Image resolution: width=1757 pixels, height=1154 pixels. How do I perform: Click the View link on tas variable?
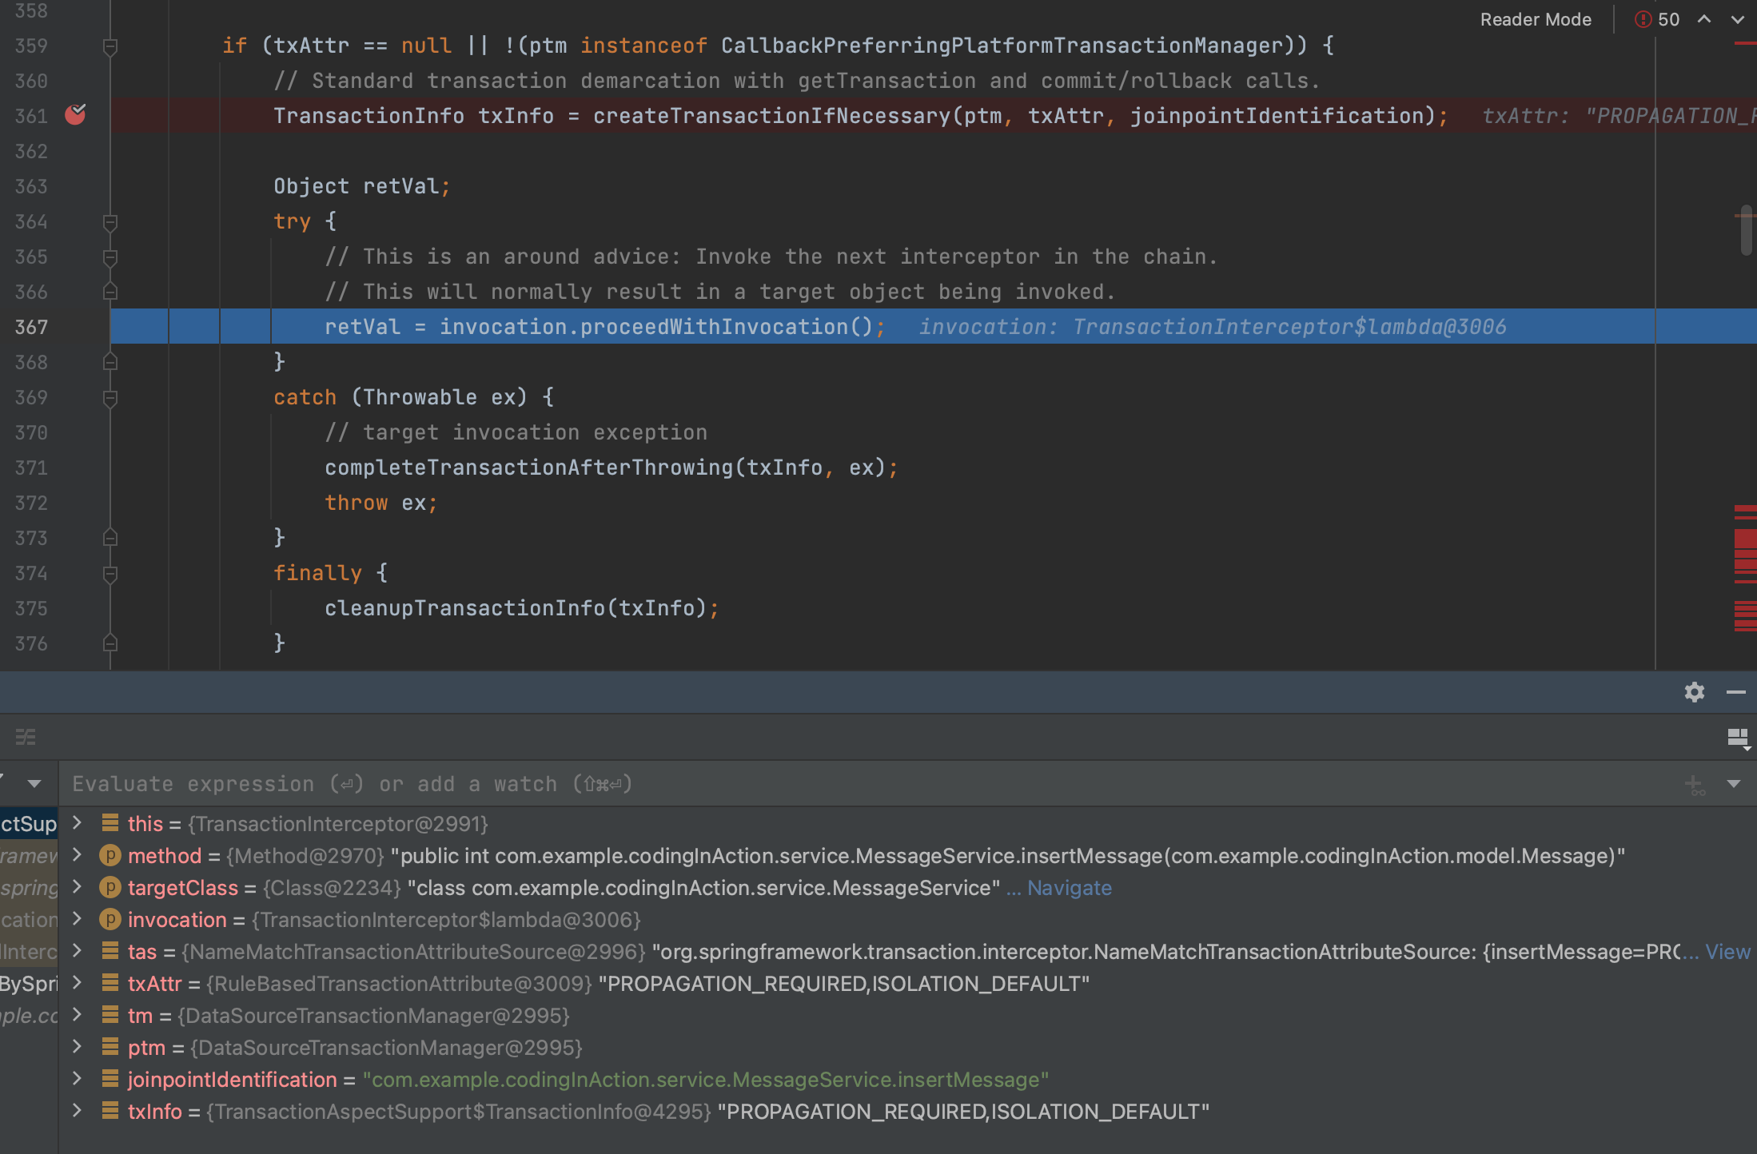point(1727,952)
